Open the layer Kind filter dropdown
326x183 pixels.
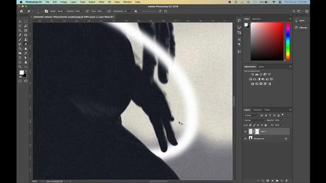(251, 115)
